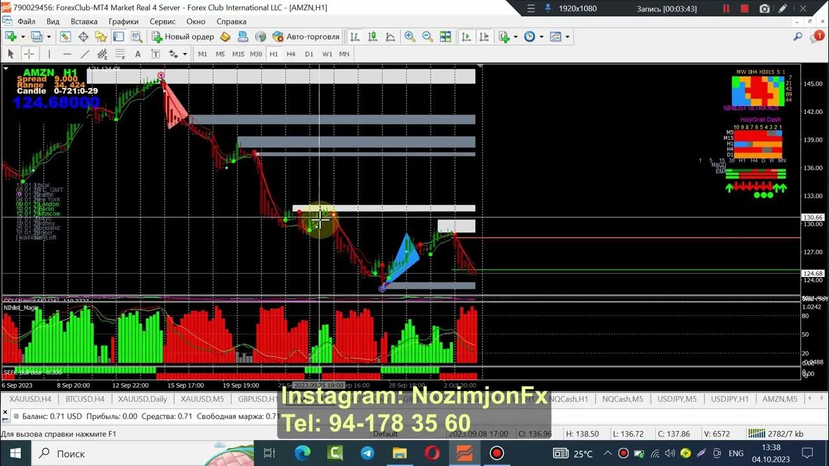Expand the periods clock dropdown arrow
This screenshot has width=829, height=466.
(541, 37)
